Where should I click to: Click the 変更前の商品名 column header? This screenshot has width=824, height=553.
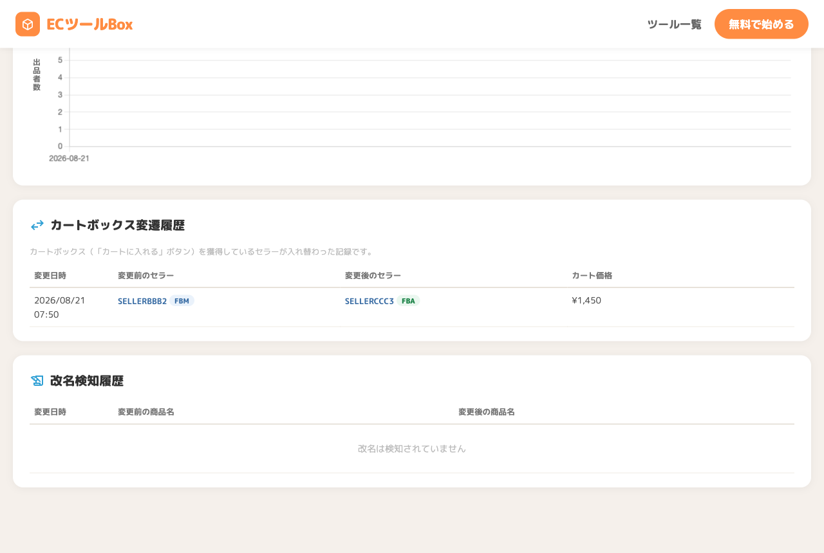coord(146,412)
